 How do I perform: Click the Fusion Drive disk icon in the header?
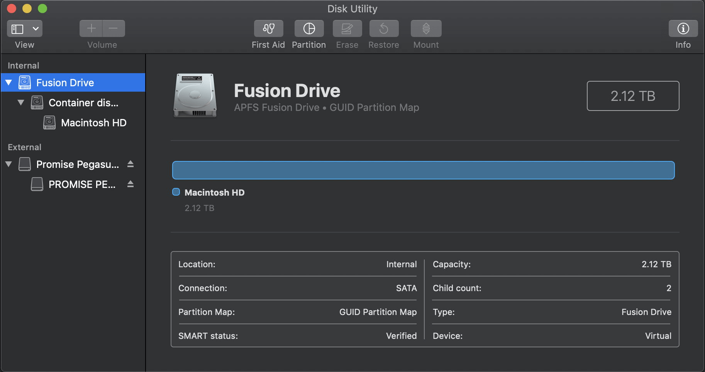[x=195, y=95]
